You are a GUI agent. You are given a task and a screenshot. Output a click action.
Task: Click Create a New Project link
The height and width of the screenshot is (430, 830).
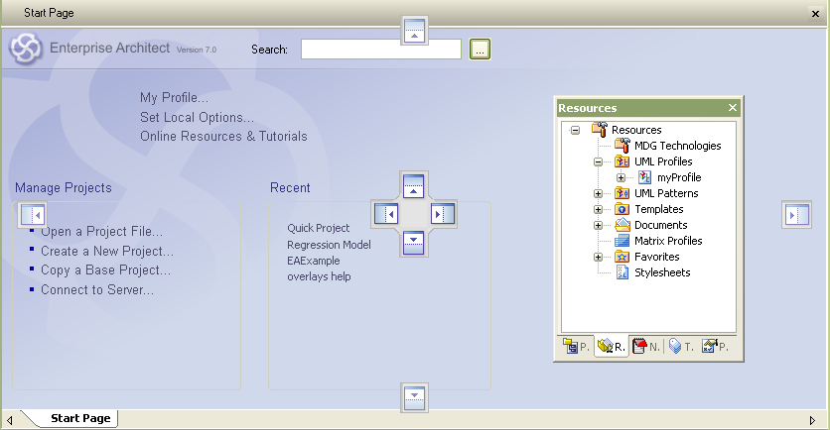(107, 251)
